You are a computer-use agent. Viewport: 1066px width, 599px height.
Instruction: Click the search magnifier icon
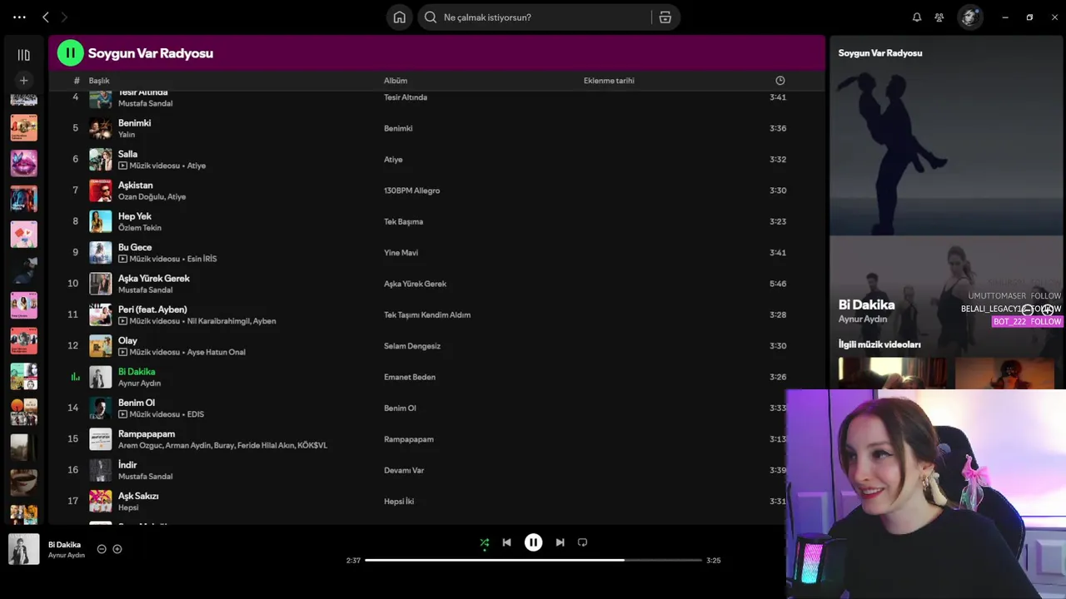tap(431, 17)
